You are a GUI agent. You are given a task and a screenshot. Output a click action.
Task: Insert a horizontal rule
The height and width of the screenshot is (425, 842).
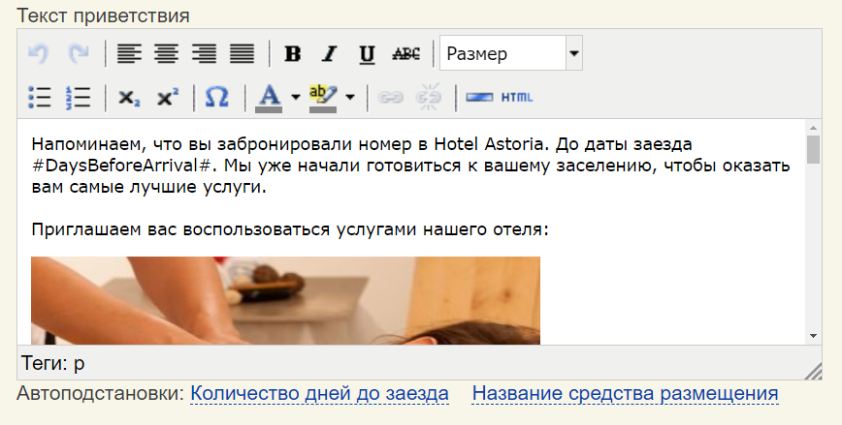click(479, 98)
